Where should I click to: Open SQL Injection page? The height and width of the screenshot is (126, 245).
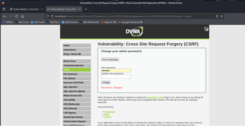pyautogui.click(x=77, y=87)
